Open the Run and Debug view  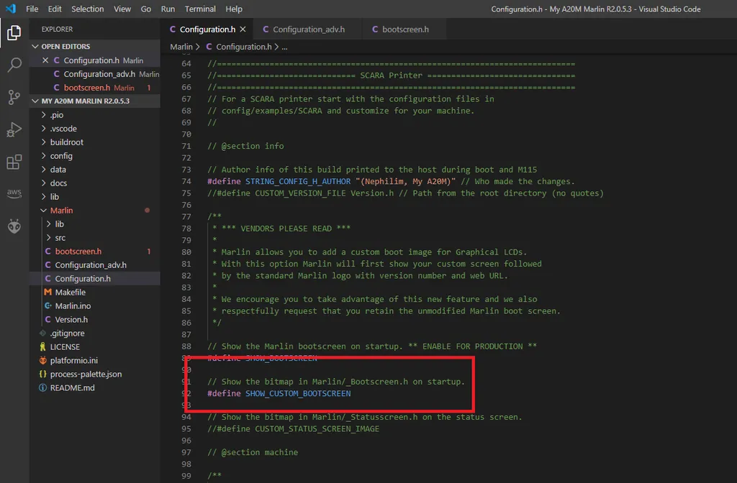pyautogui.click(x=14, y=129)
